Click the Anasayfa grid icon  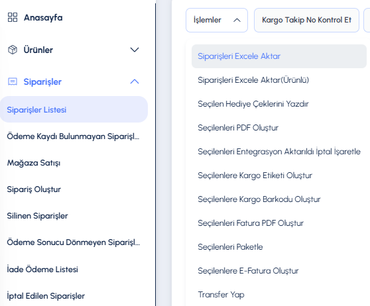pos(13,17)
